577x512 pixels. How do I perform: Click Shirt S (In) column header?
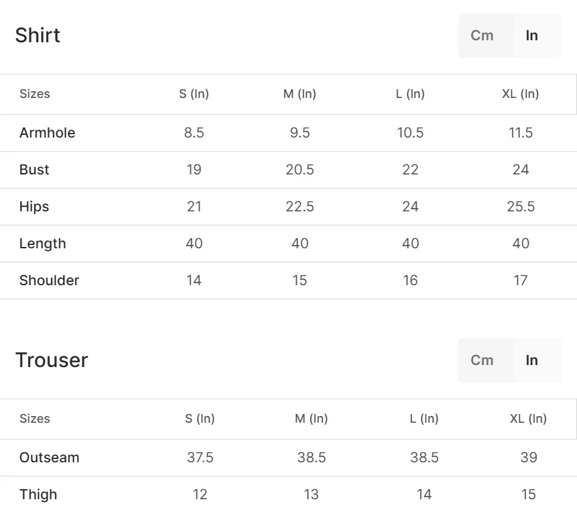(194, 94)
